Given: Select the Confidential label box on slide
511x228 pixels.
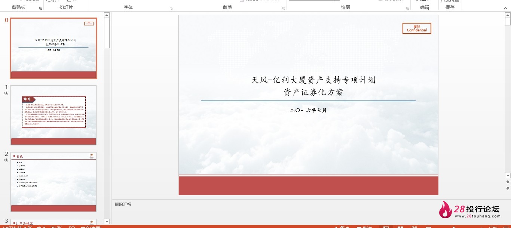Looking at the screenshot, I should coord(417,28).
